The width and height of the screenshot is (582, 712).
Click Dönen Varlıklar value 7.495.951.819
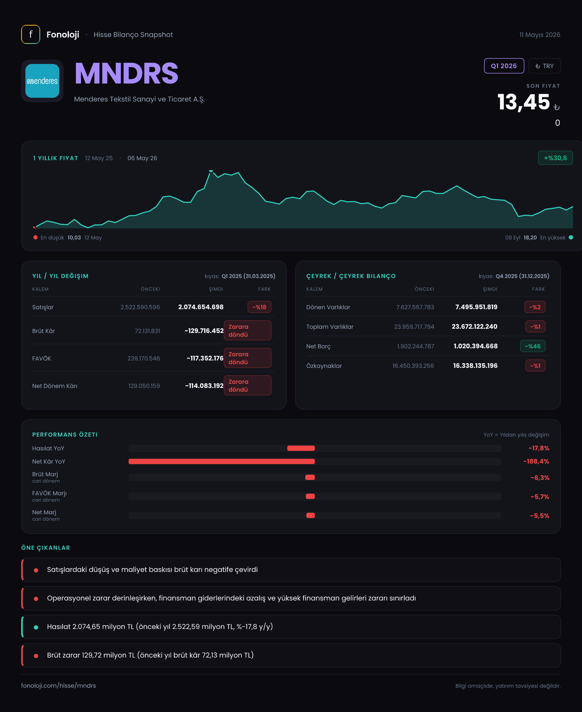click(x=476, y=307)
